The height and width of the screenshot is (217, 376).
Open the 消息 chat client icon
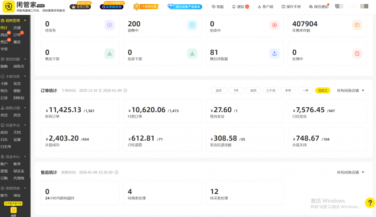pos(13,210)
